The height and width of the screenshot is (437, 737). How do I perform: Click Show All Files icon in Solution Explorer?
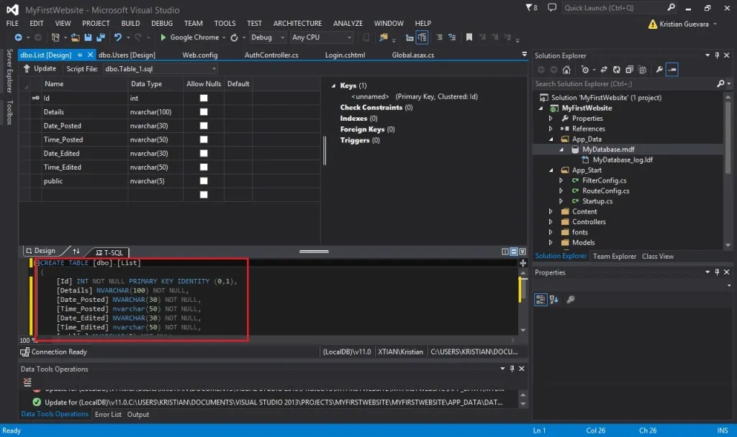pos(643,70)
